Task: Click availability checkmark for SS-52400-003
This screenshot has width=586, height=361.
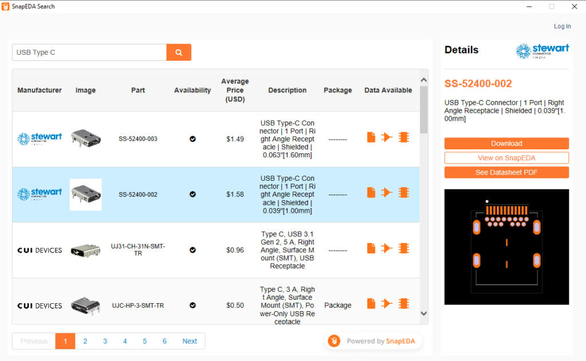Action: [x=192, y=139]
